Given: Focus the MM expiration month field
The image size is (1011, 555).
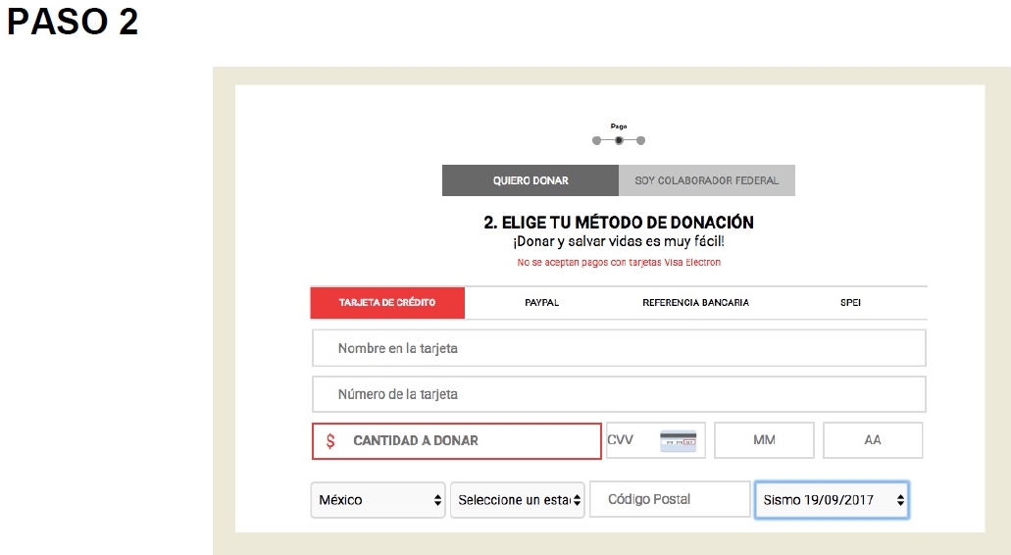Looking at the screenshot, I should (764, 440).
